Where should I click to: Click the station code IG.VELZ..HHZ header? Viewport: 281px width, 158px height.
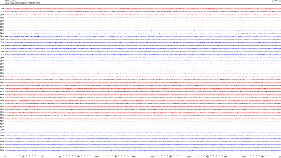coord(11,1)
